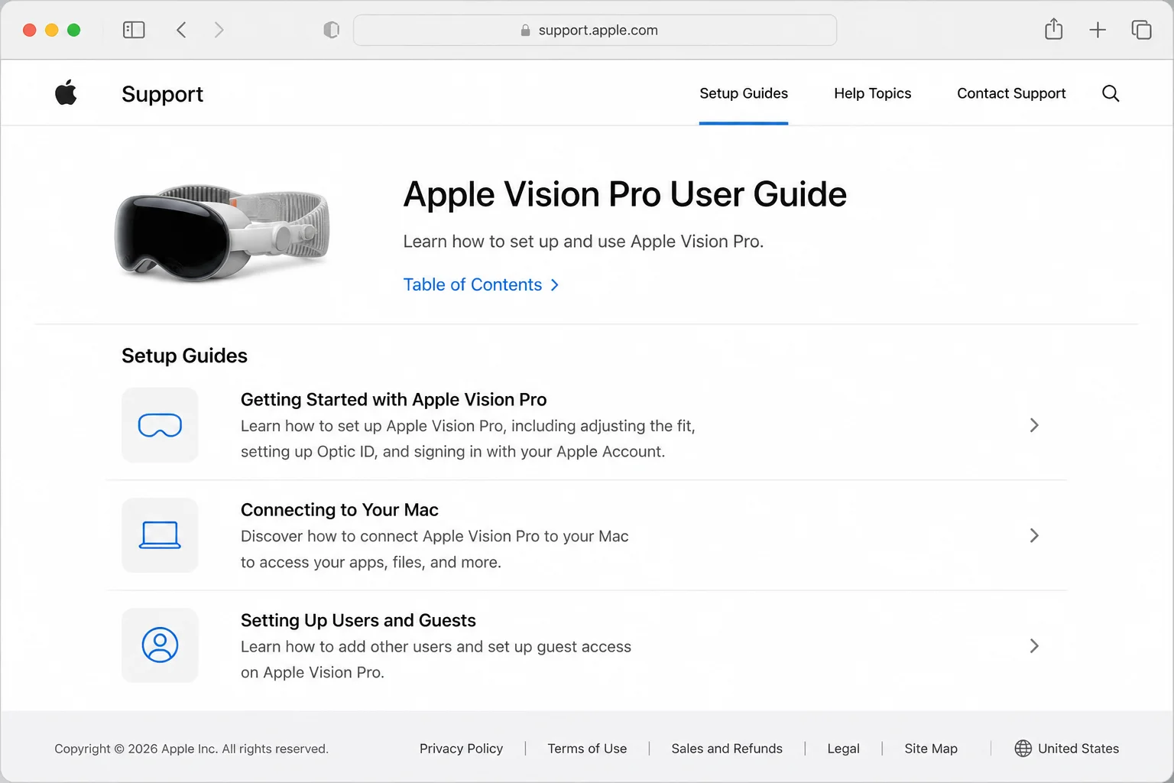The width and height of the screenshot is (1174, 783).
Task: Open Contact Support in navigation
Action: (x=1011, y=93)
